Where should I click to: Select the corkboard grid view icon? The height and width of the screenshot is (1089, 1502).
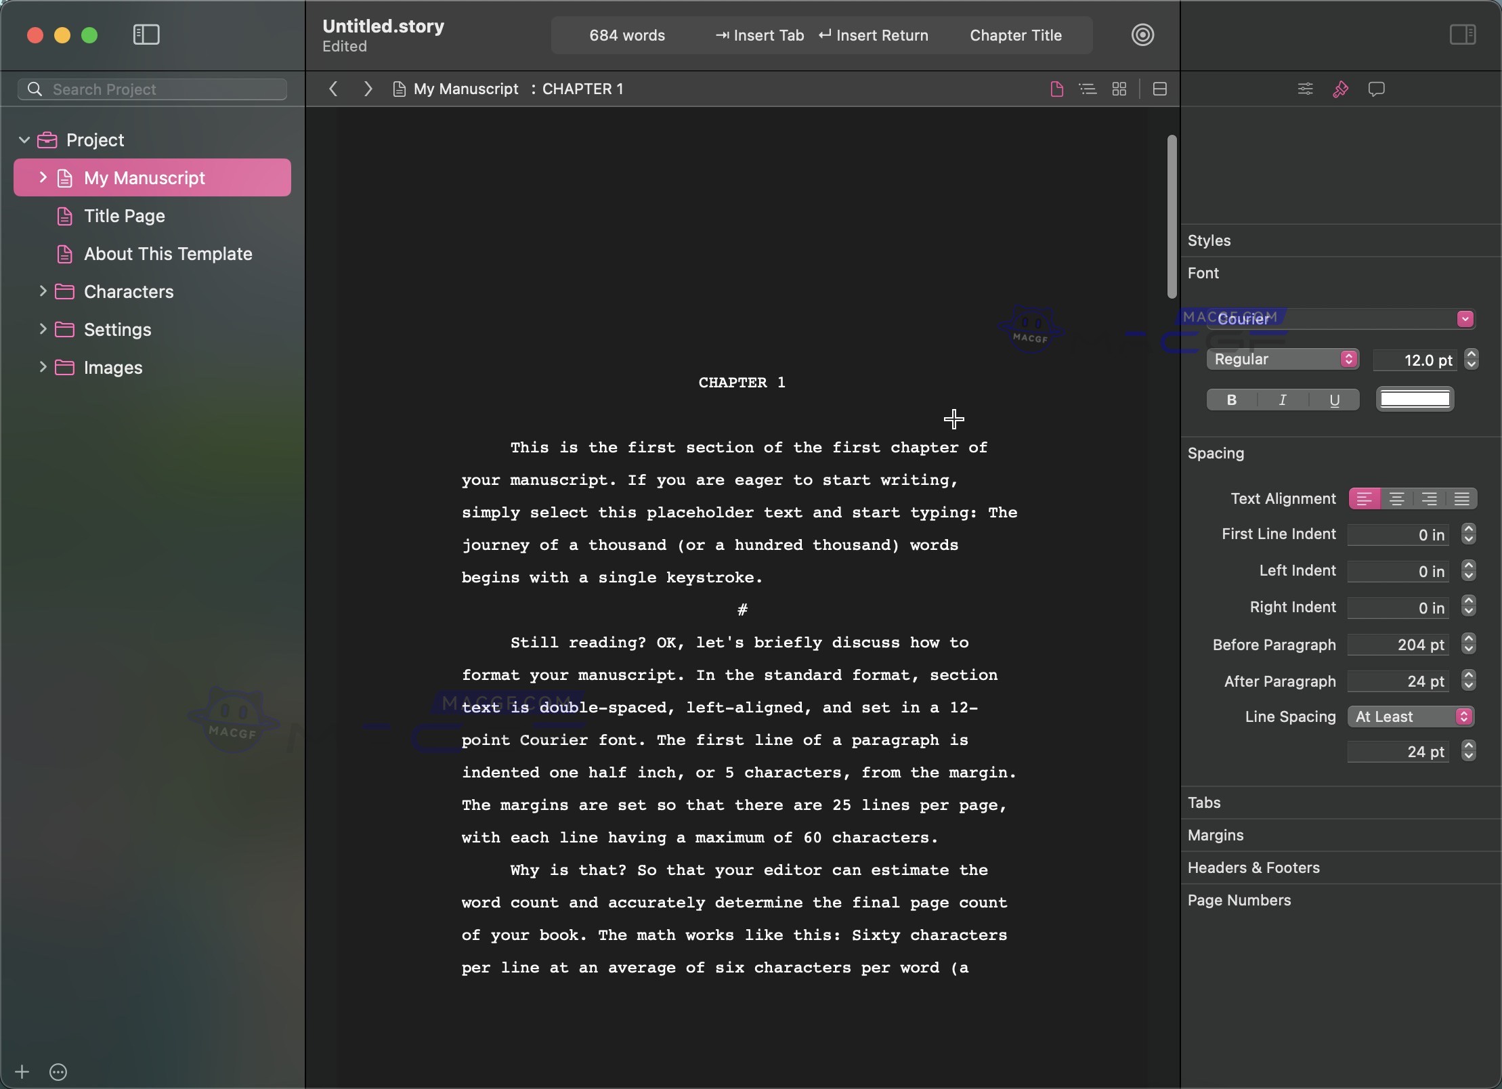point(1118,89)
